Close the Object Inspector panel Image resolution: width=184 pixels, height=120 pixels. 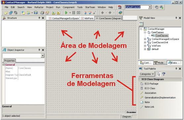click(x=43, y=50)
